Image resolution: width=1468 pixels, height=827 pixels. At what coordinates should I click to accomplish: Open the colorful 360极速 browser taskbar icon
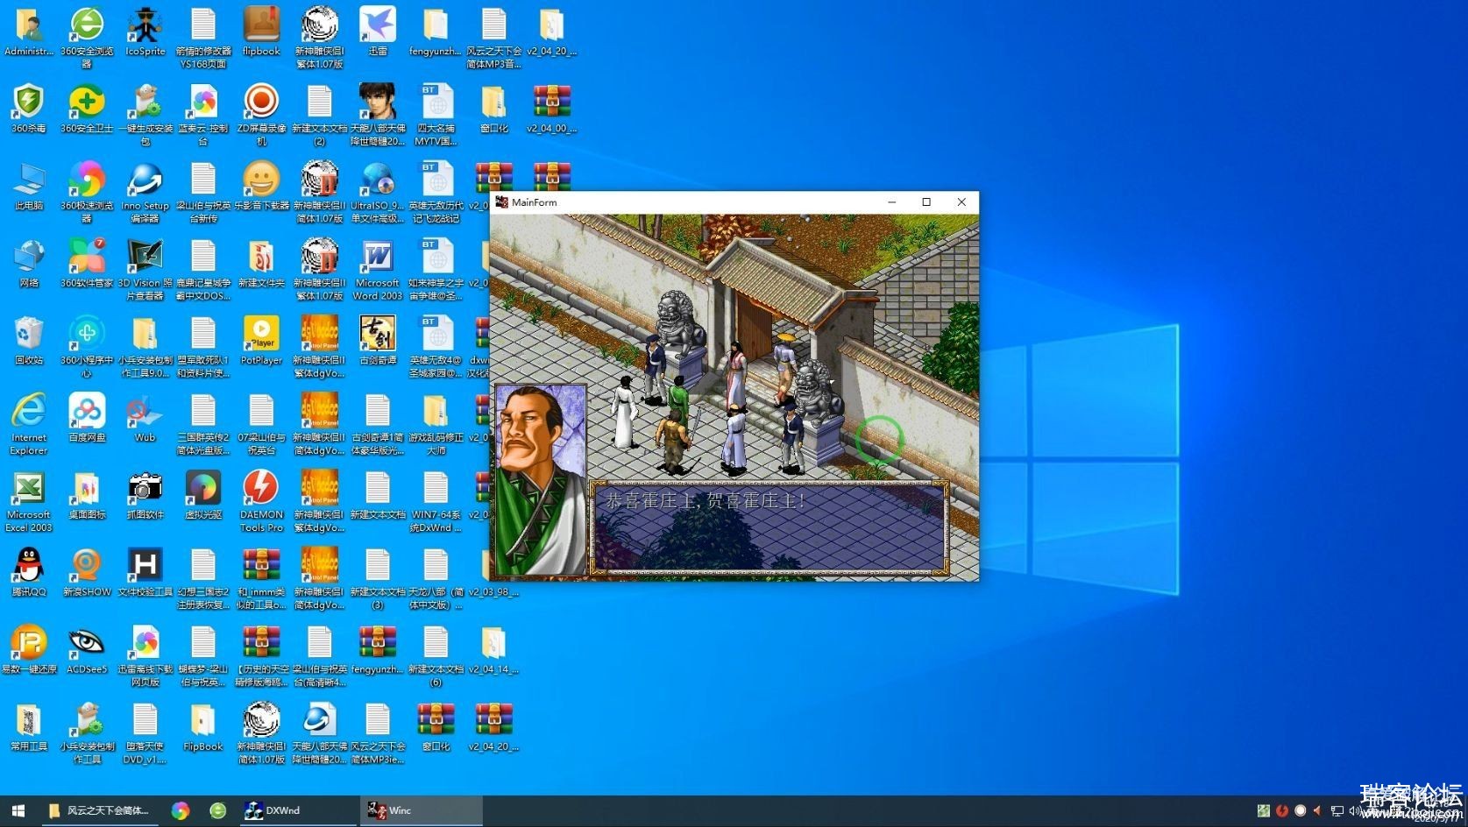point(180,810)
